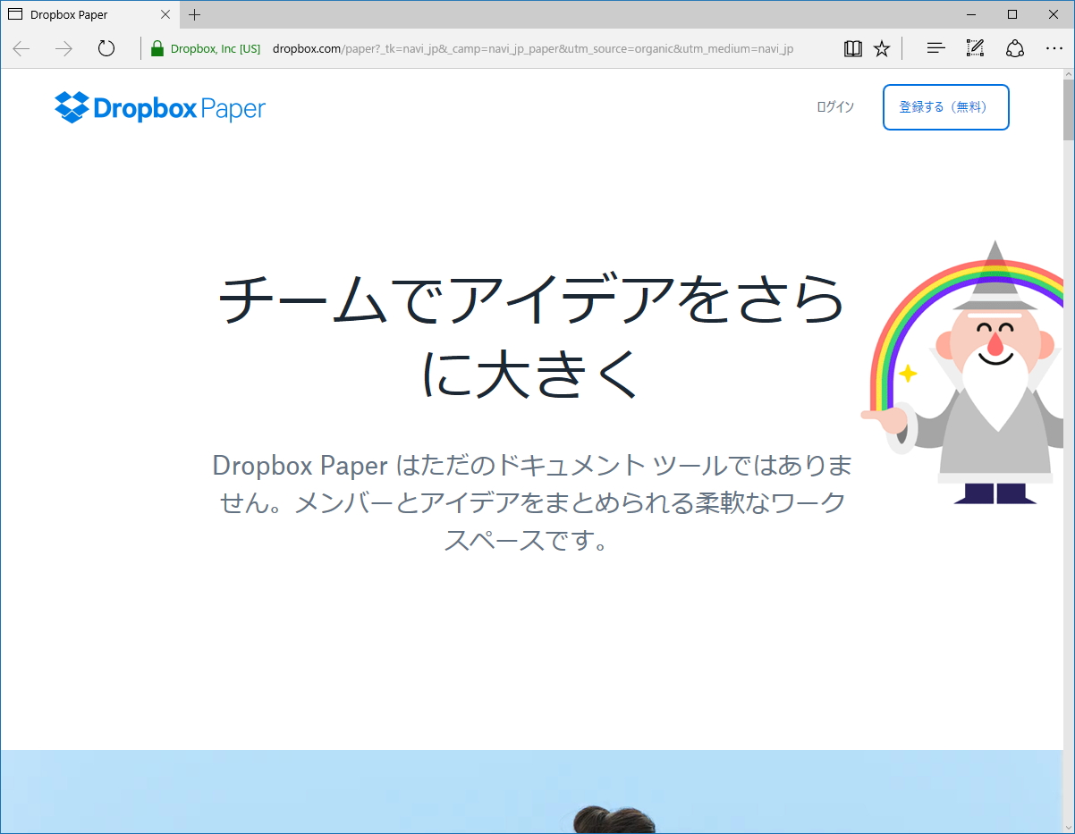The image size is (1075, 834).
Task: Click the padlock security icon
Action: click(x=155, y=48)
